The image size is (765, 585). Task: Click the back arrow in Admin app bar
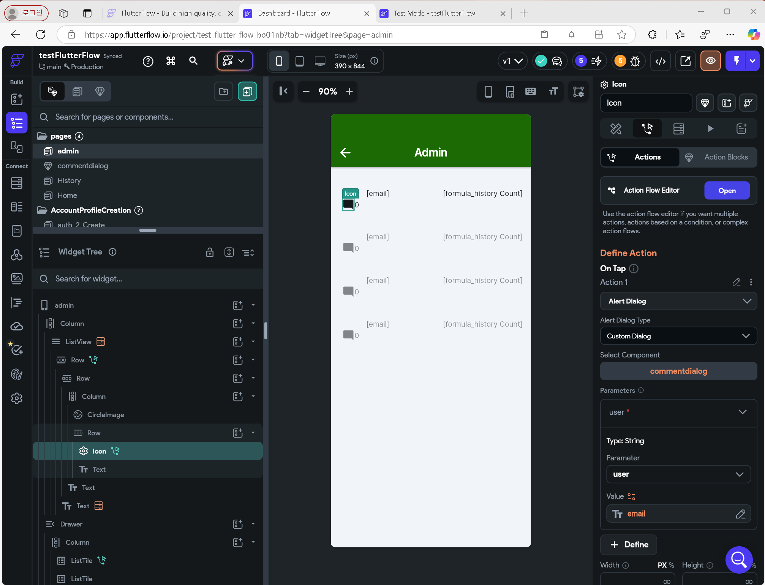tap(345, 153)
